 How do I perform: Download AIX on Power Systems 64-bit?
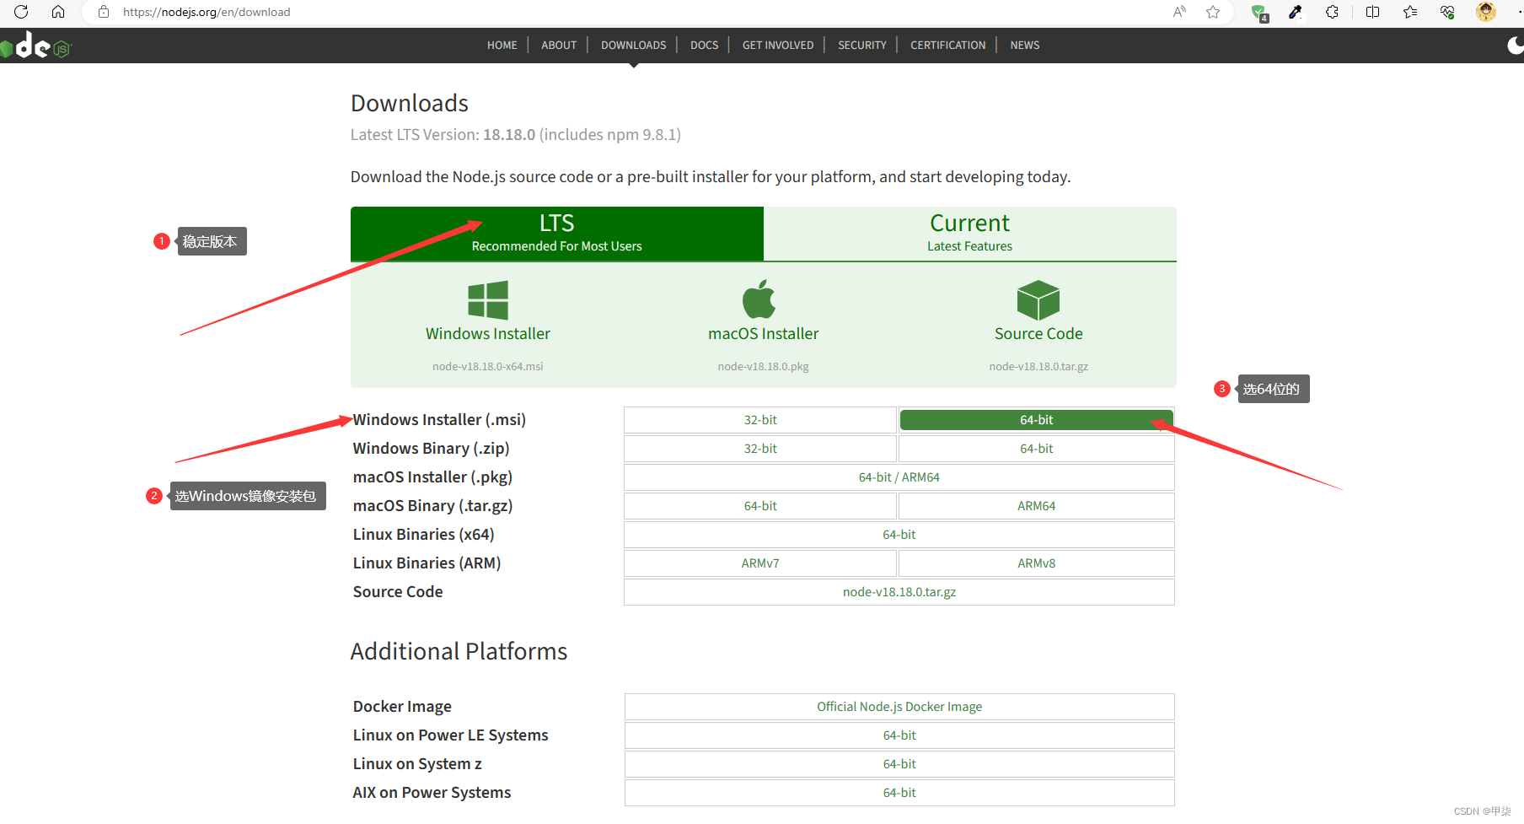pos(899,793)
